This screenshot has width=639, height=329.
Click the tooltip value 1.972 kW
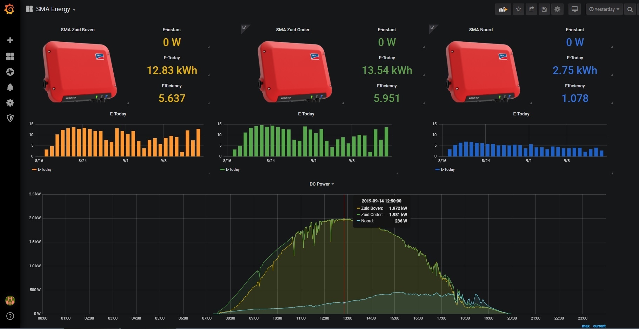[398, 208]
